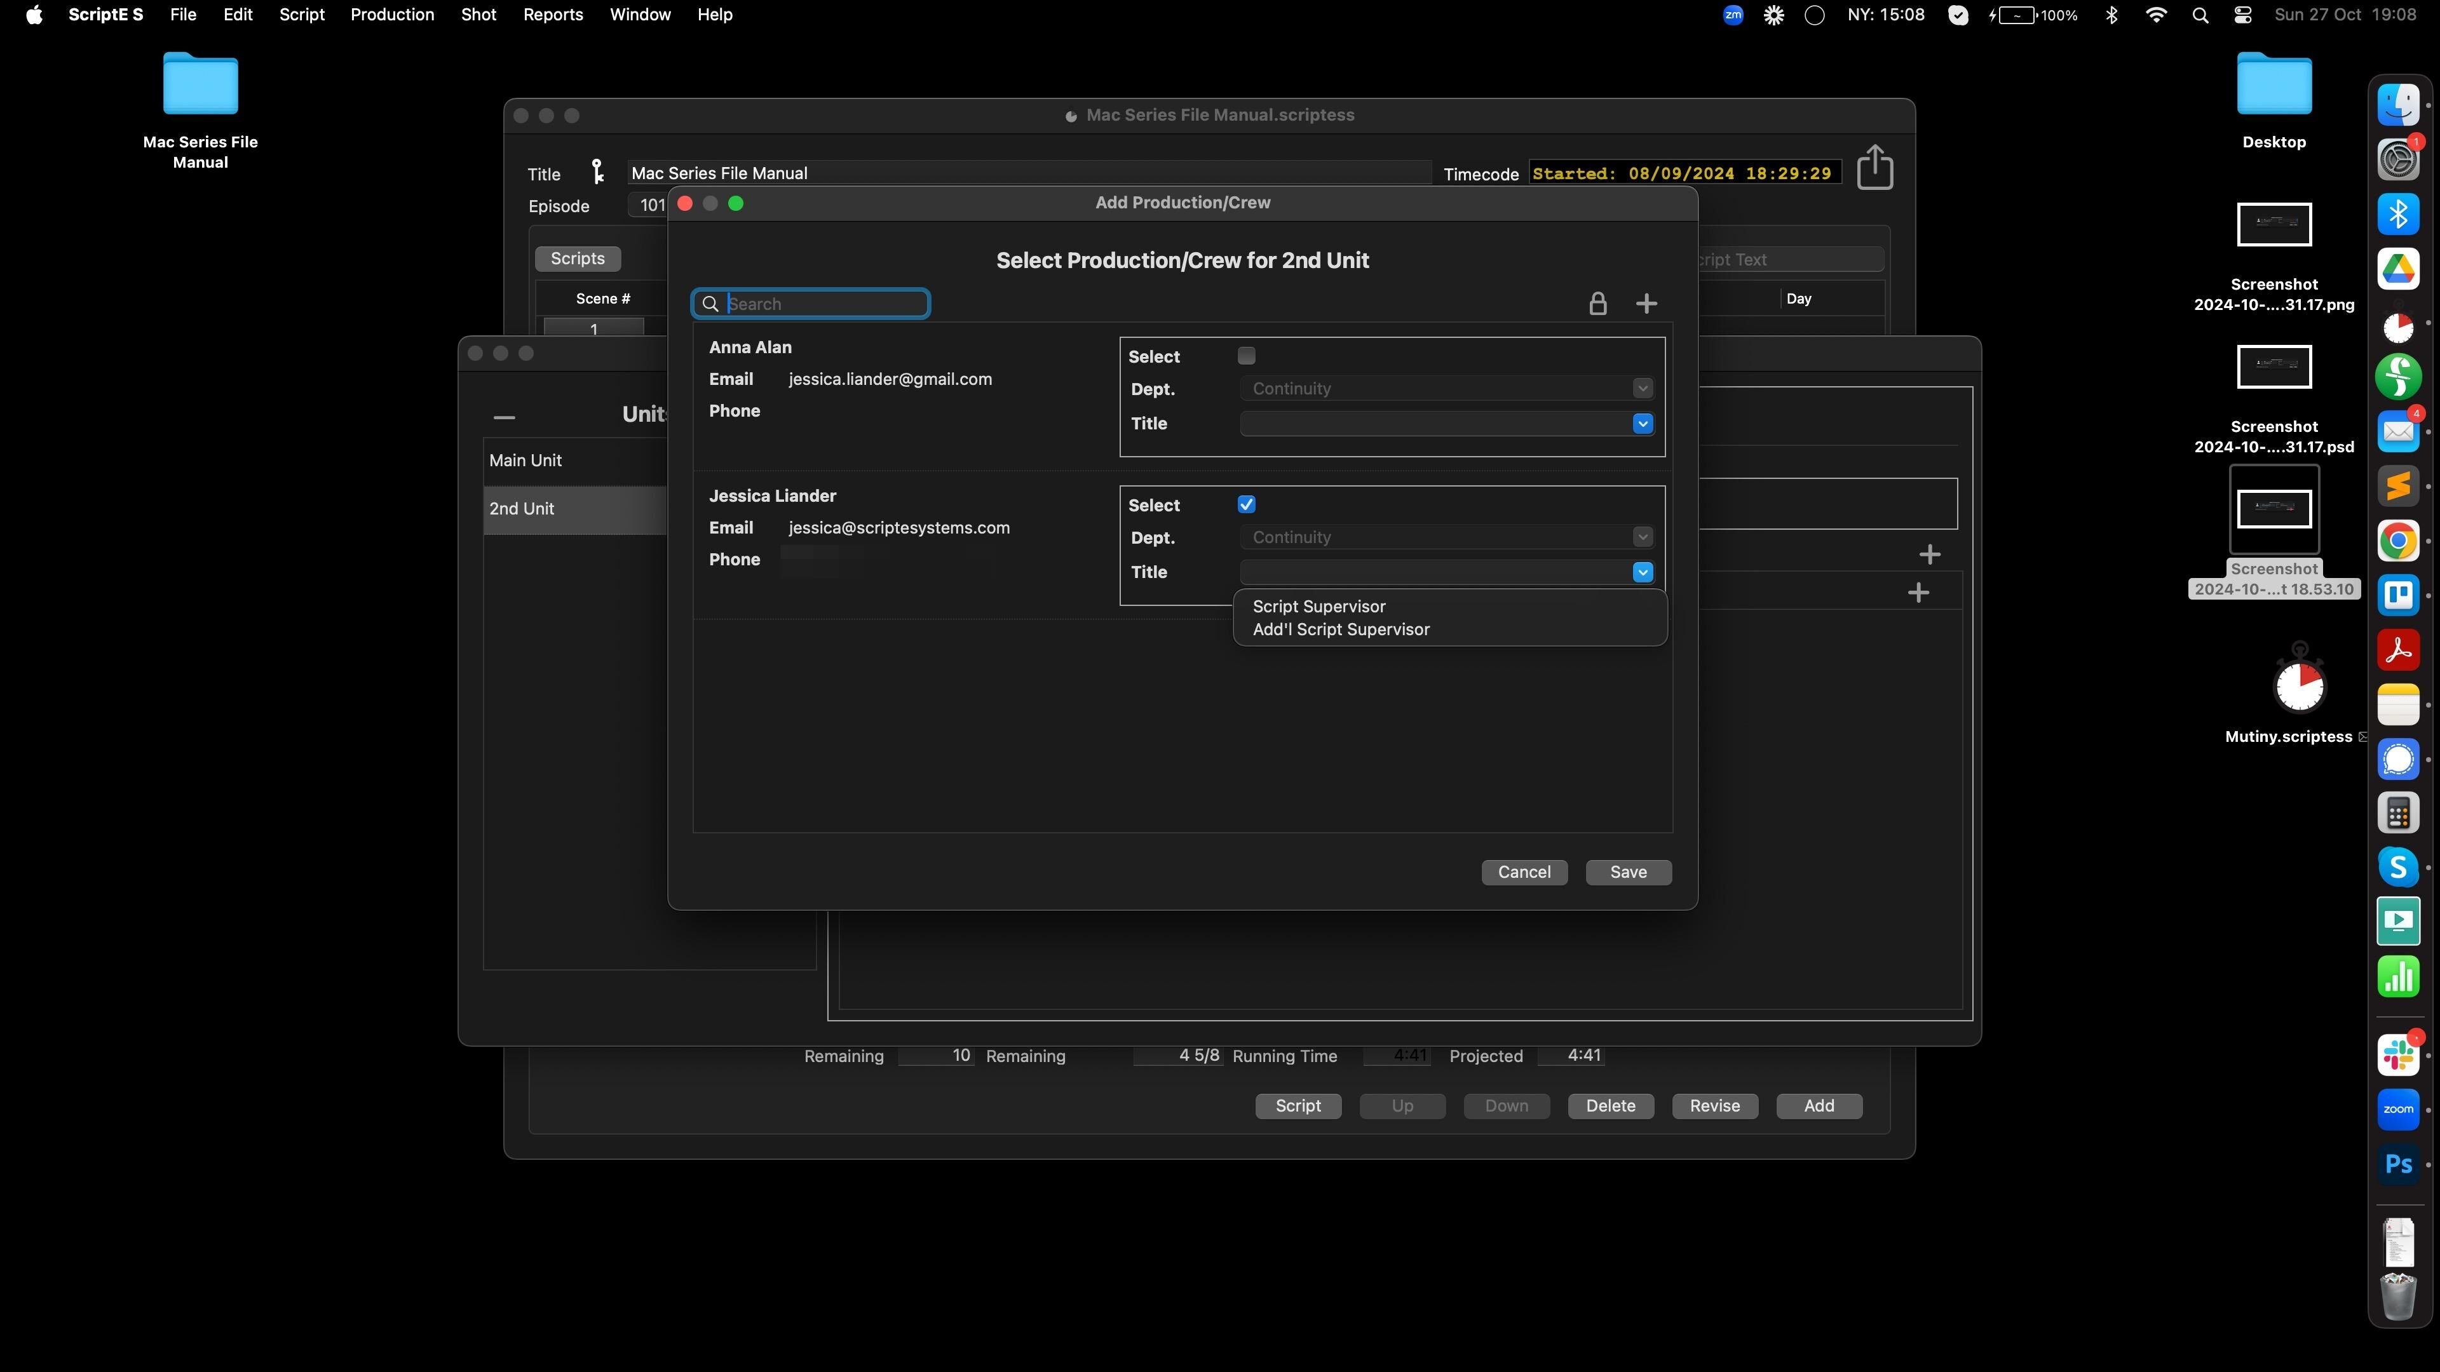This screenshot has height=1372, width=2440.
Task: Click the plus icon to add crew
Action: pyautogui.click(x=1646, y=304)
